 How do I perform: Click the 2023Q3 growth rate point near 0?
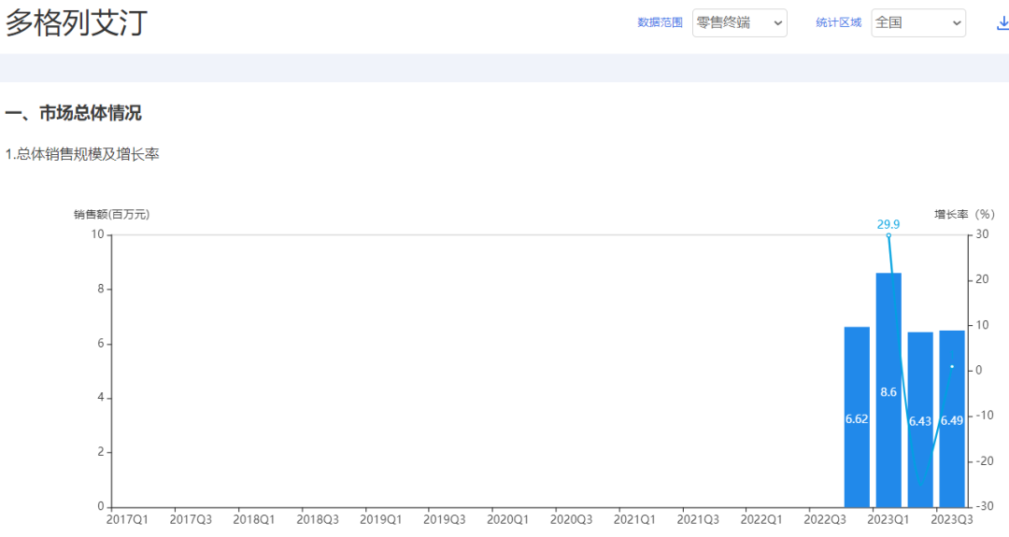tap(952, 367)
